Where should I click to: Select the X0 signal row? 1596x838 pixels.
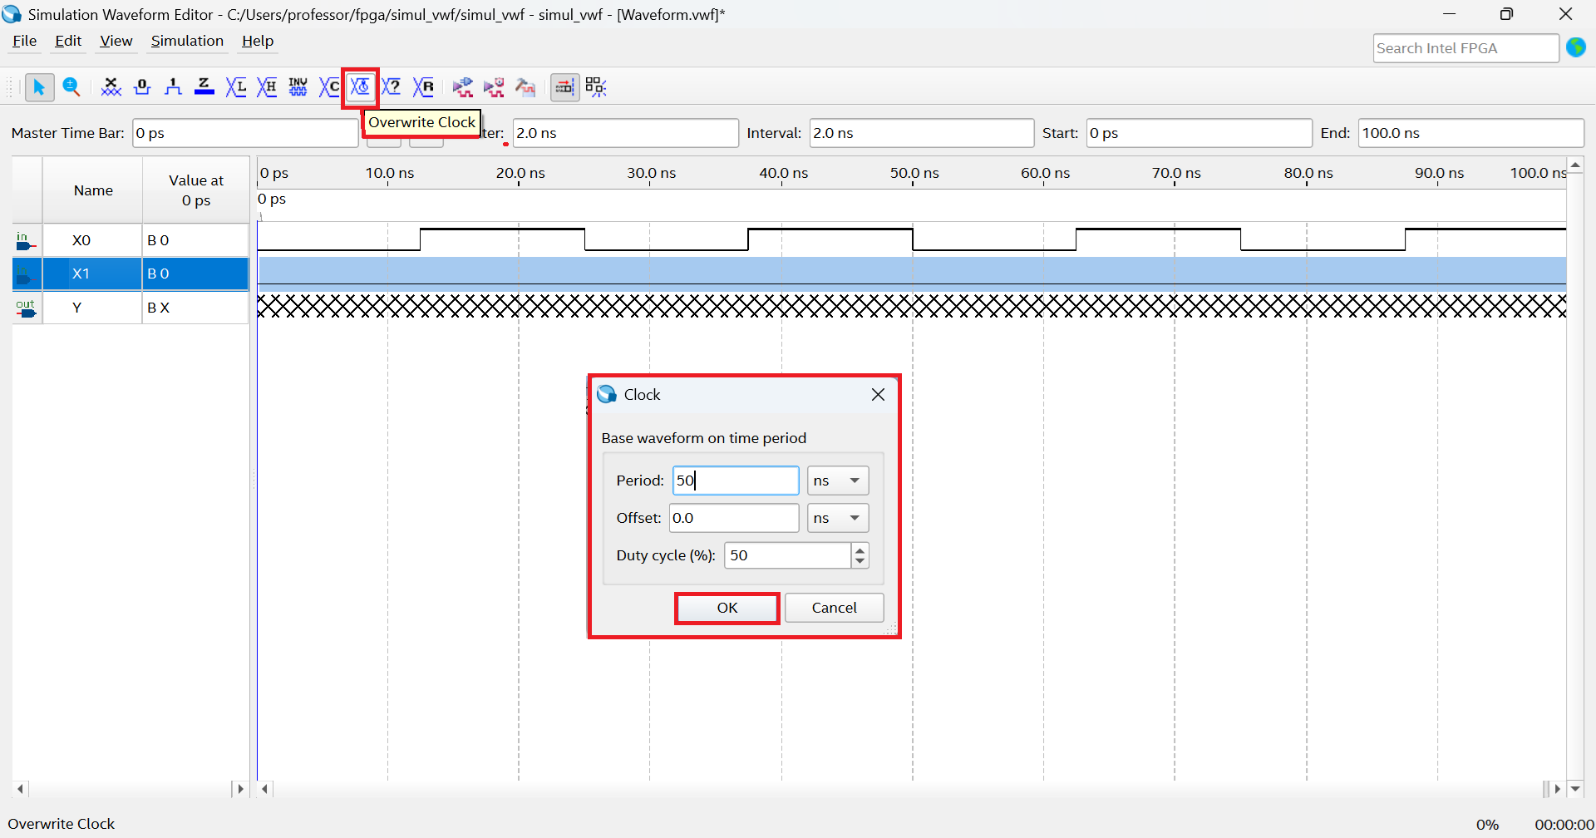[81, 240]
